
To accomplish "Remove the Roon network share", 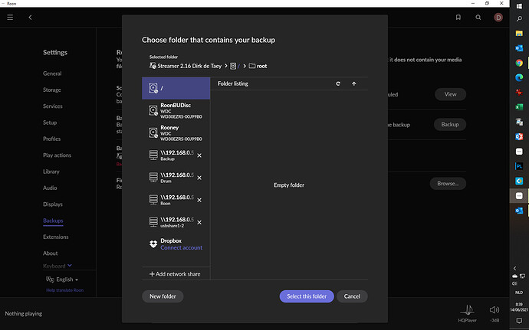I will (x=199, y=200).
